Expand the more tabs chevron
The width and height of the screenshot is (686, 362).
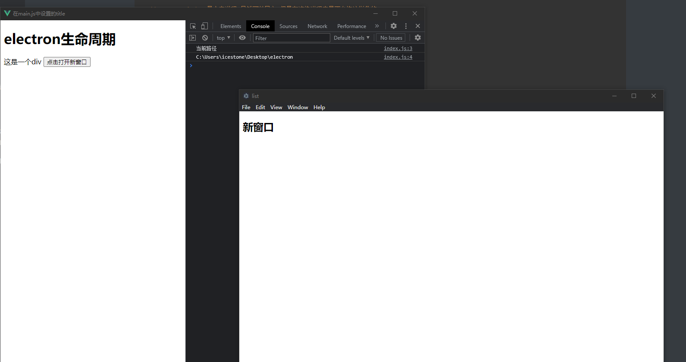(377, 26)
